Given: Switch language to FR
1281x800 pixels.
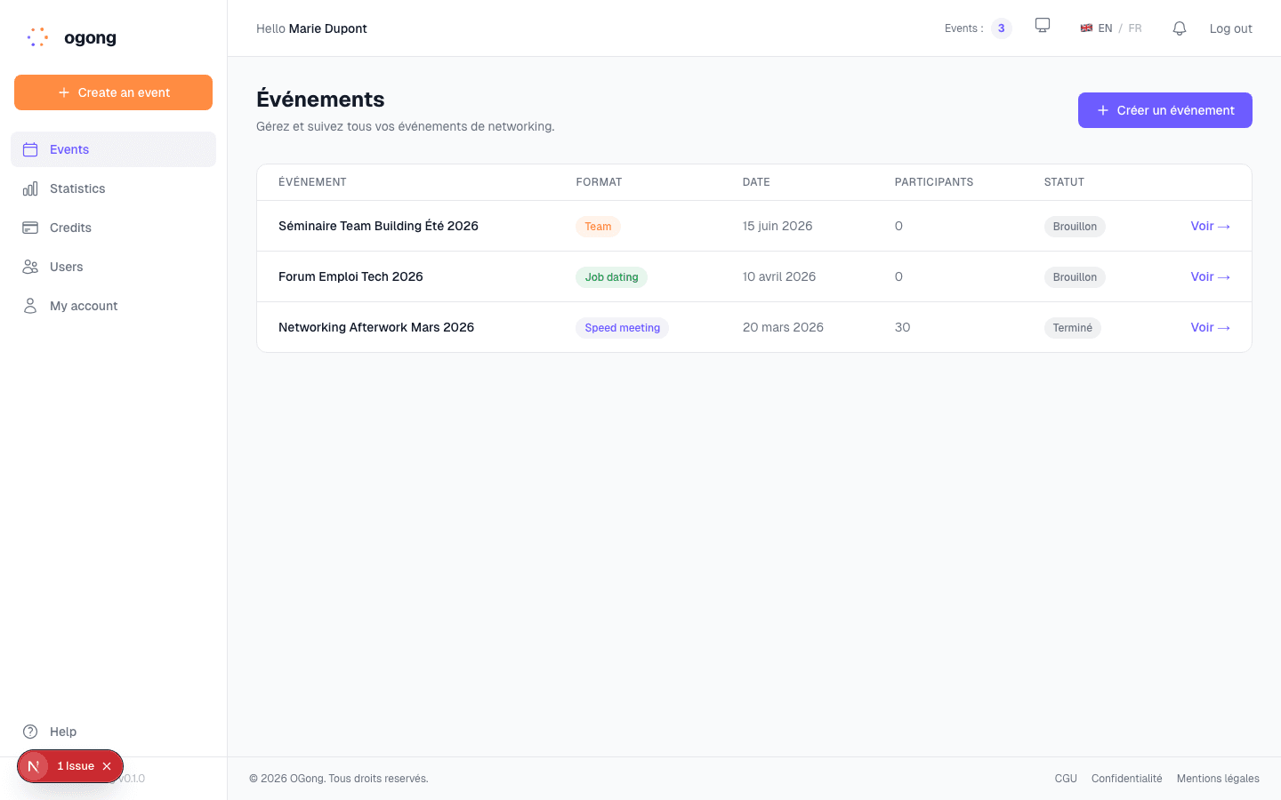Looking at the screenshot, I should 1134,28.
